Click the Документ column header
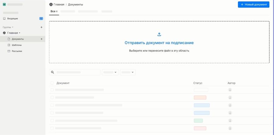The height and width of the screenshot is (135, 274). 63,83
